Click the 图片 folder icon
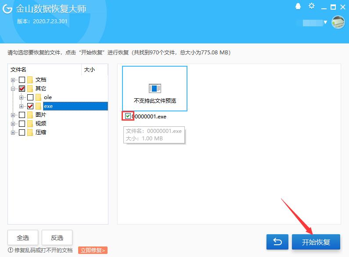The height and width of the screenshot is (257, 349). click(x=30, y=115)
